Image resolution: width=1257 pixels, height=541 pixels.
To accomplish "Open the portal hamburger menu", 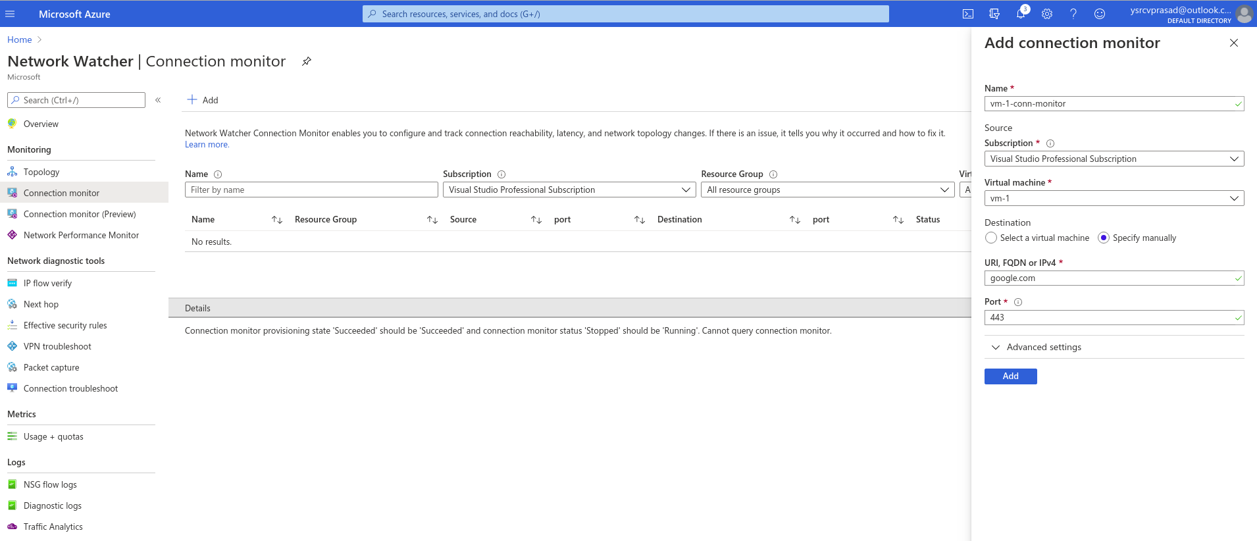I will coord(10,14).
